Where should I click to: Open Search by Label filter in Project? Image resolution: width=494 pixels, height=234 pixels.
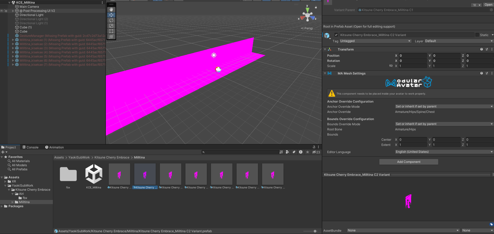[x=294, y=152]
